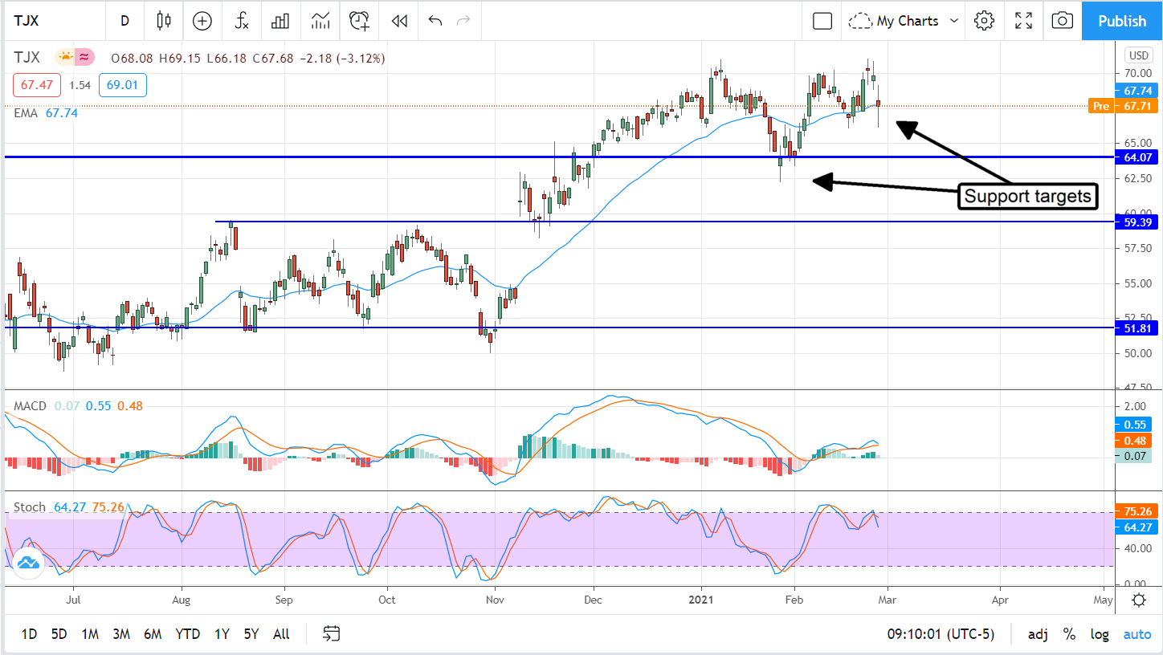Image resolution: width=1163 pixels, height=655 pixels.
Task: Open the indicators fx menu
Action: (x=242, y=21)
